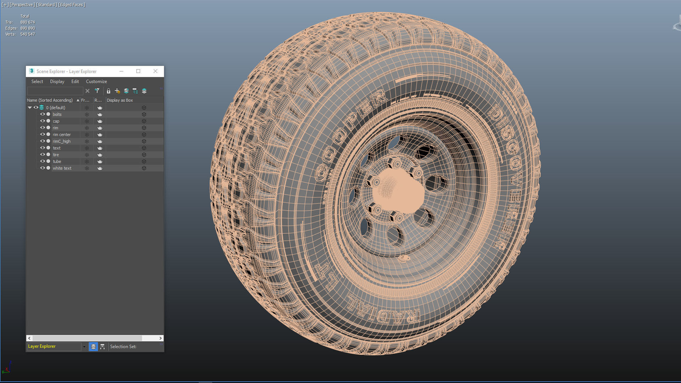681x383 pixels.
Task: Click the Fr... (Frozen) column header
Action: pyautogui.click(x=87, y=100)
